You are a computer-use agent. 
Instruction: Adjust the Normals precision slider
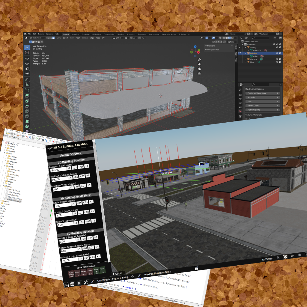point(262,97)
